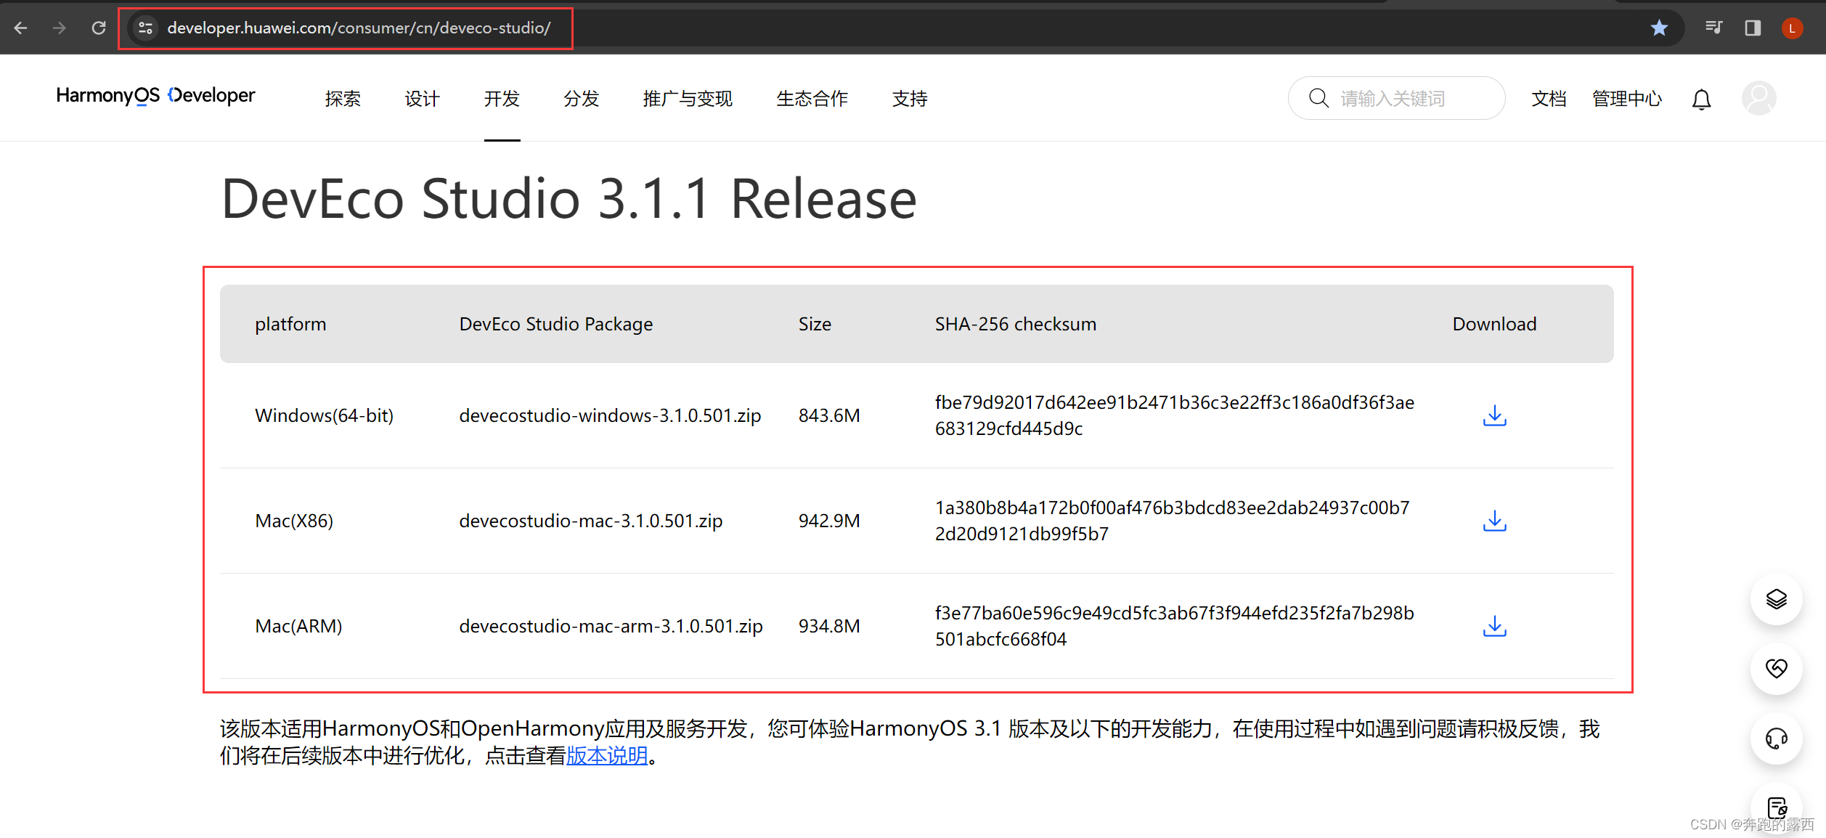
Task: Click the floating layers stack icon
Action: pos(1776,599)
